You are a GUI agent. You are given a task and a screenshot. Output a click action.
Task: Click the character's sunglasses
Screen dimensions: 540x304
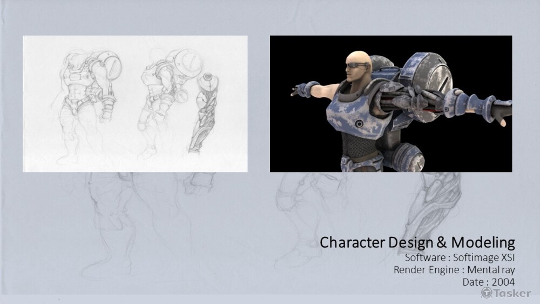coord(359,67)
